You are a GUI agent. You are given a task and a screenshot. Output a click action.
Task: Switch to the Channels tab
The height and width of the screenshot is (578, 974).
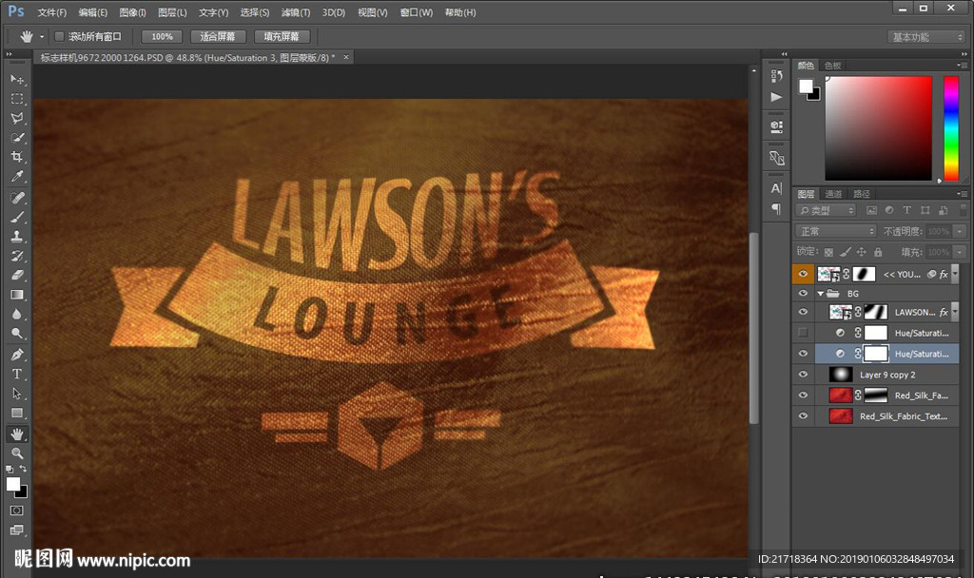point(833,194)
